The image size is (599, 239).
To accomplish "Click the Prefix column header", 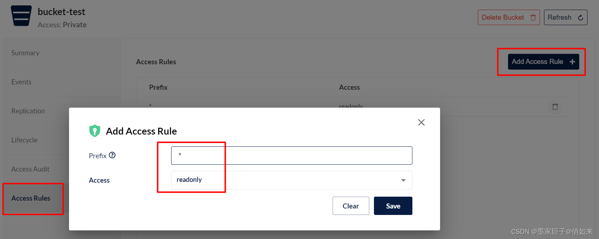I will (158, 88).
